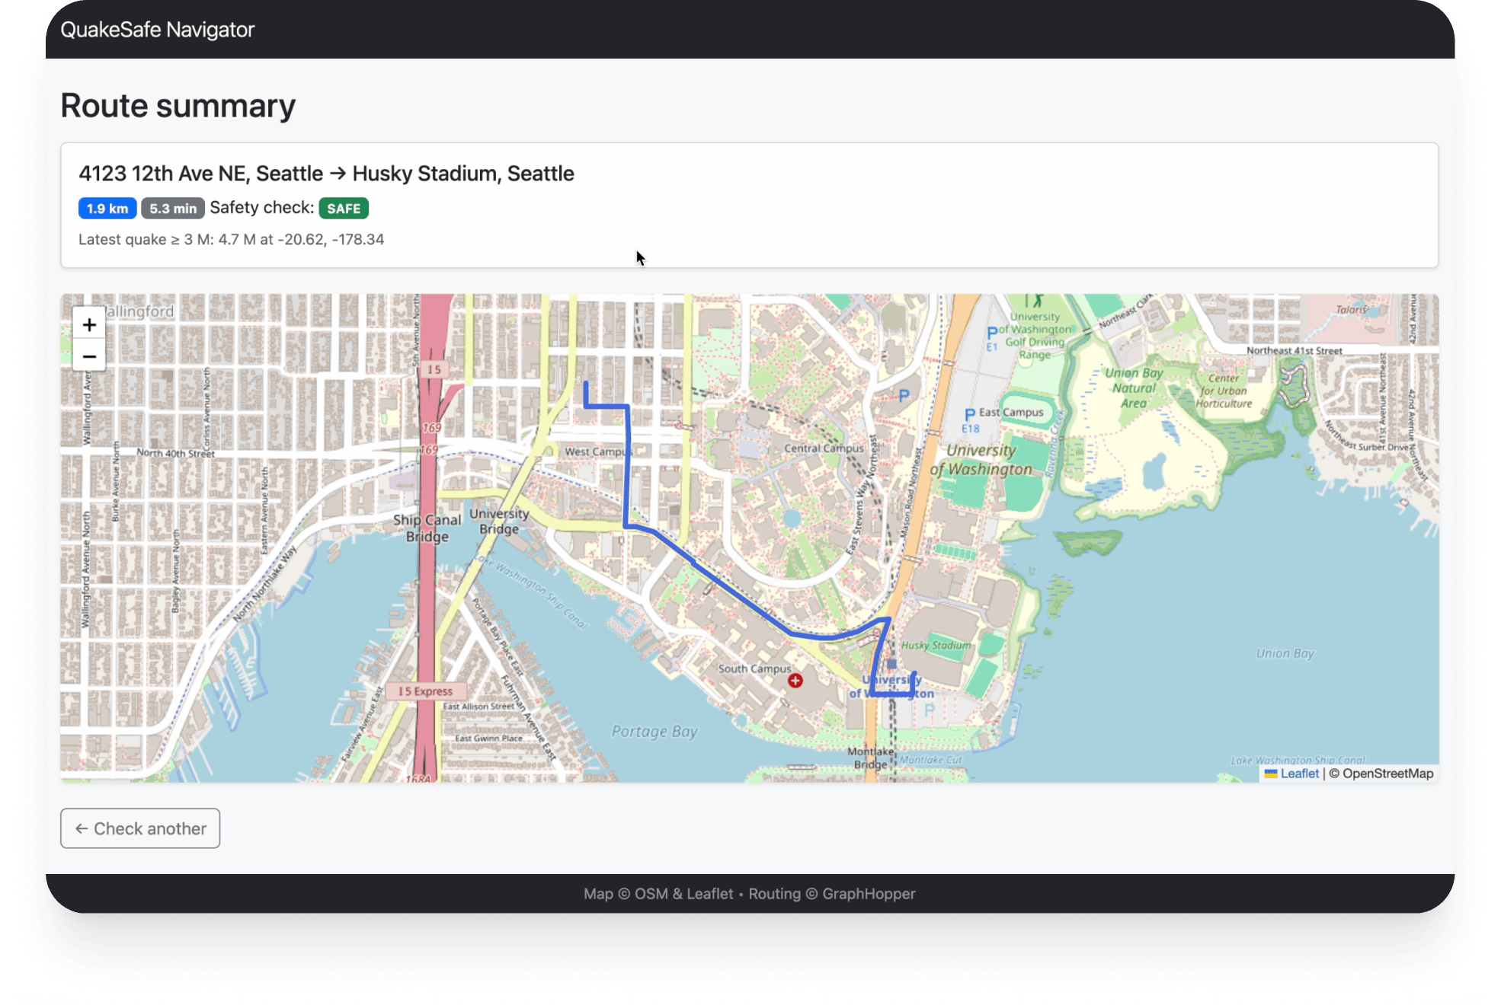Click the red hospital cross marker near South Campus
The width and height of the screenshot is (1501, 1005).
pos(795,681)
